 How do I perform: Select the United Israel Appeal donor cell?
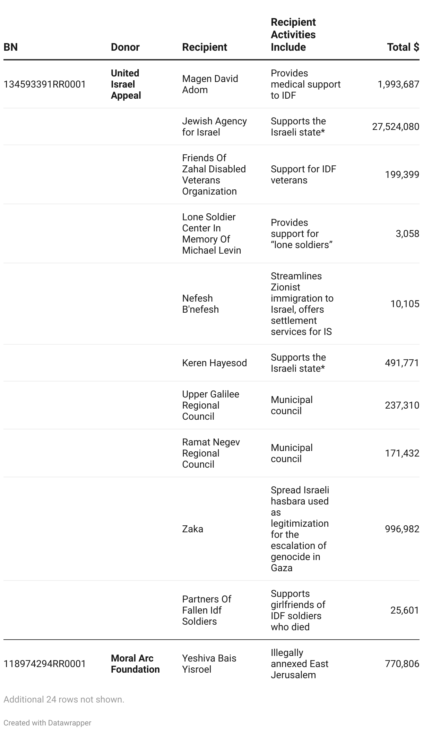pos(126,84)
